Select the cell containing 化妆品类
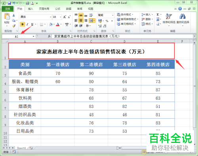Image resolution: width=198 pixels, height=156 pixels. [25, 123]
